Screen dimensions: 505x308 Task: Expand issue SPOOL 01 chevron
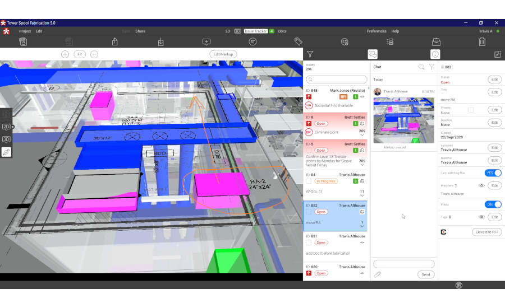click(362, 197)
